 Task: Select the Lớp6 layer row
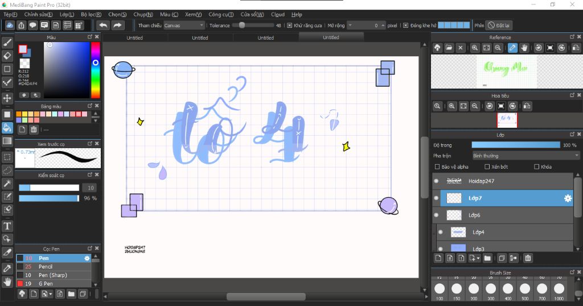pyautogui.click(x=503, y=215)
